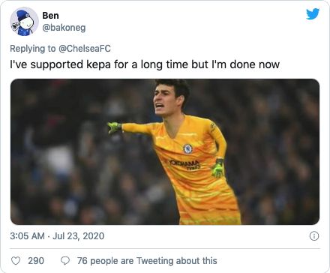Open '76 people are Tweeting about this'
Viewport: 330px width, 273px height.
[147, 261]
